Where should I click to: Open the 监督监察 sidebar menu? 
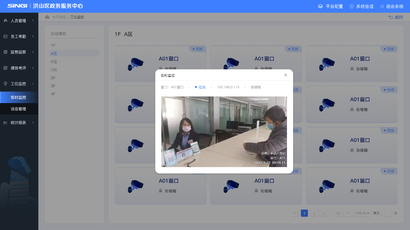pyautogui.click(x=19, y=52)
